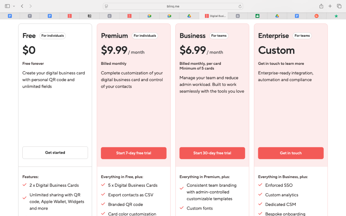Open the green star tab

click(x=336, y=16)
